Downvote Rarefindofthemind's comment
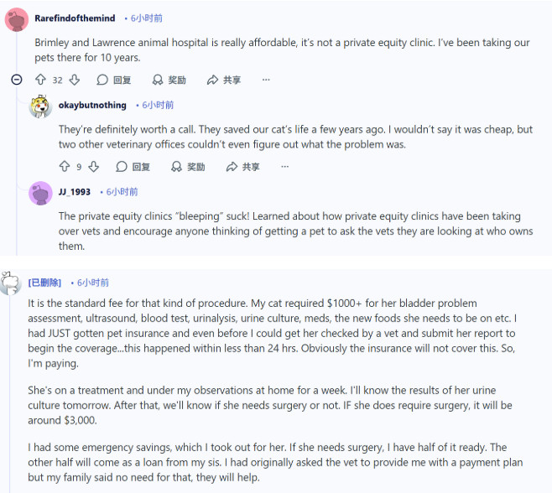 coord(74,80)
